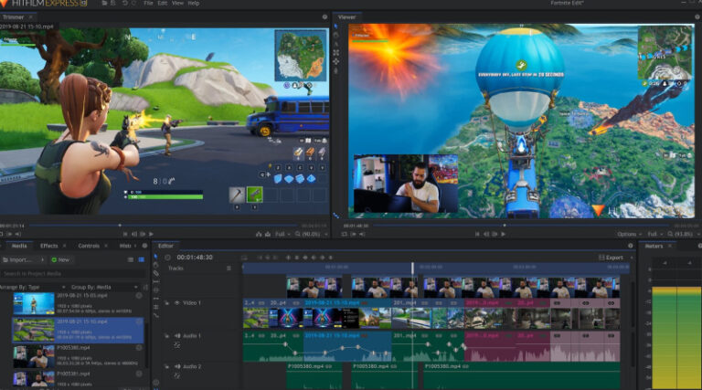Viewport: 702px width, 390px height.
Task: Switch to the Controls tab
Action: click(89, 246)
